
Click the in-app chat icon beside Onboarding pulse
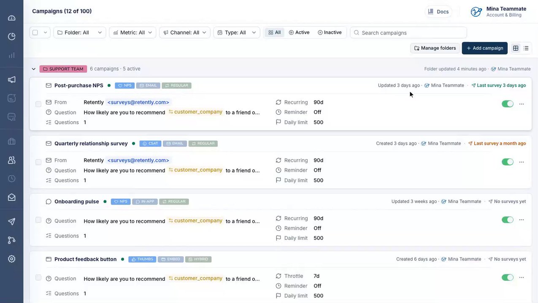(x=49, y=202)
